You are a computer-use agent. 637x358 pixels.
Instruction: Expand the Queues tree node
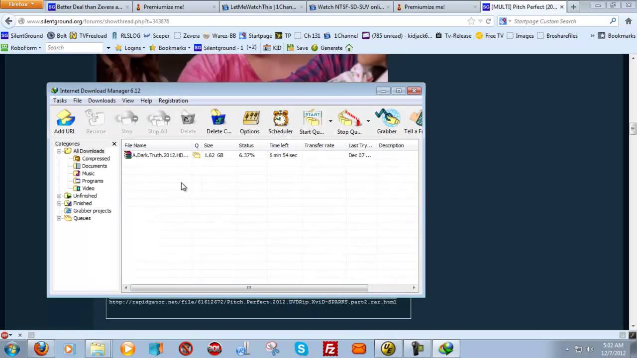[59, 218]
